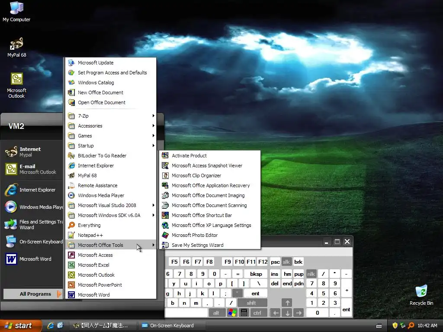This screenshot has height=332, width=443.
Task: Click context menu key on keyboard
Action: point(244,313)
